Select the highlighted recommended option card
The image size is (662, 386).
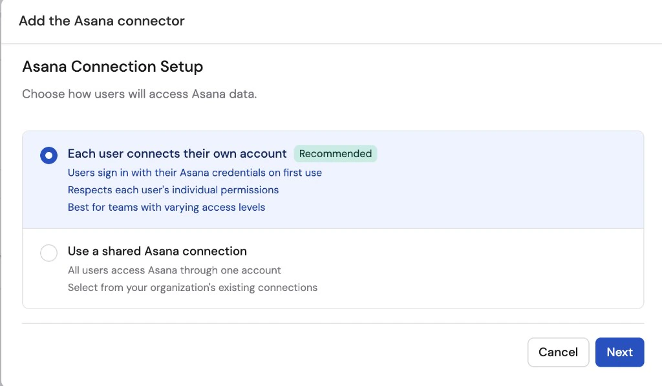[333, 179]
